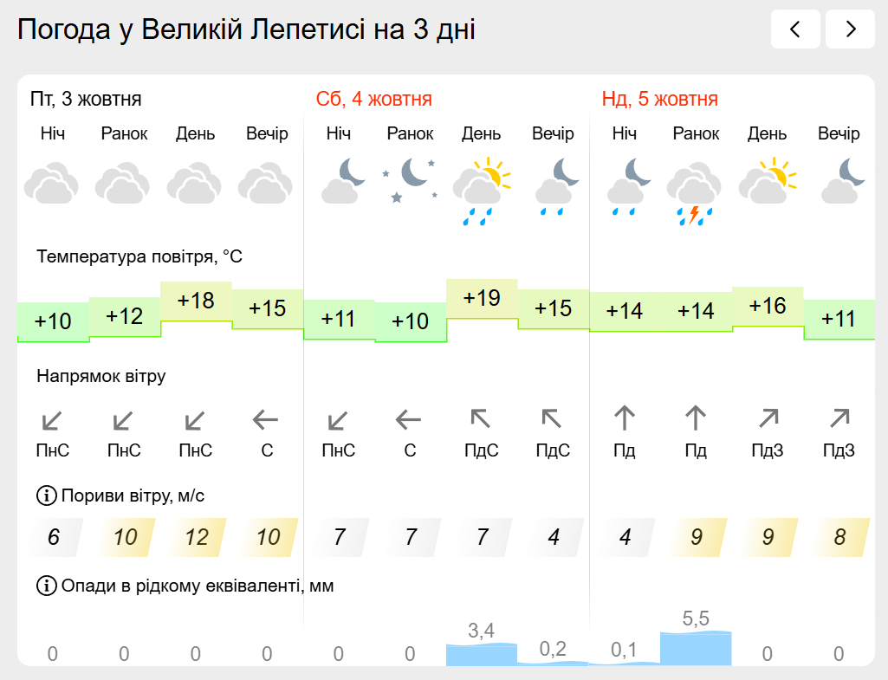Click the next days arrow button
888x680 pixels.
coord(850,29)
